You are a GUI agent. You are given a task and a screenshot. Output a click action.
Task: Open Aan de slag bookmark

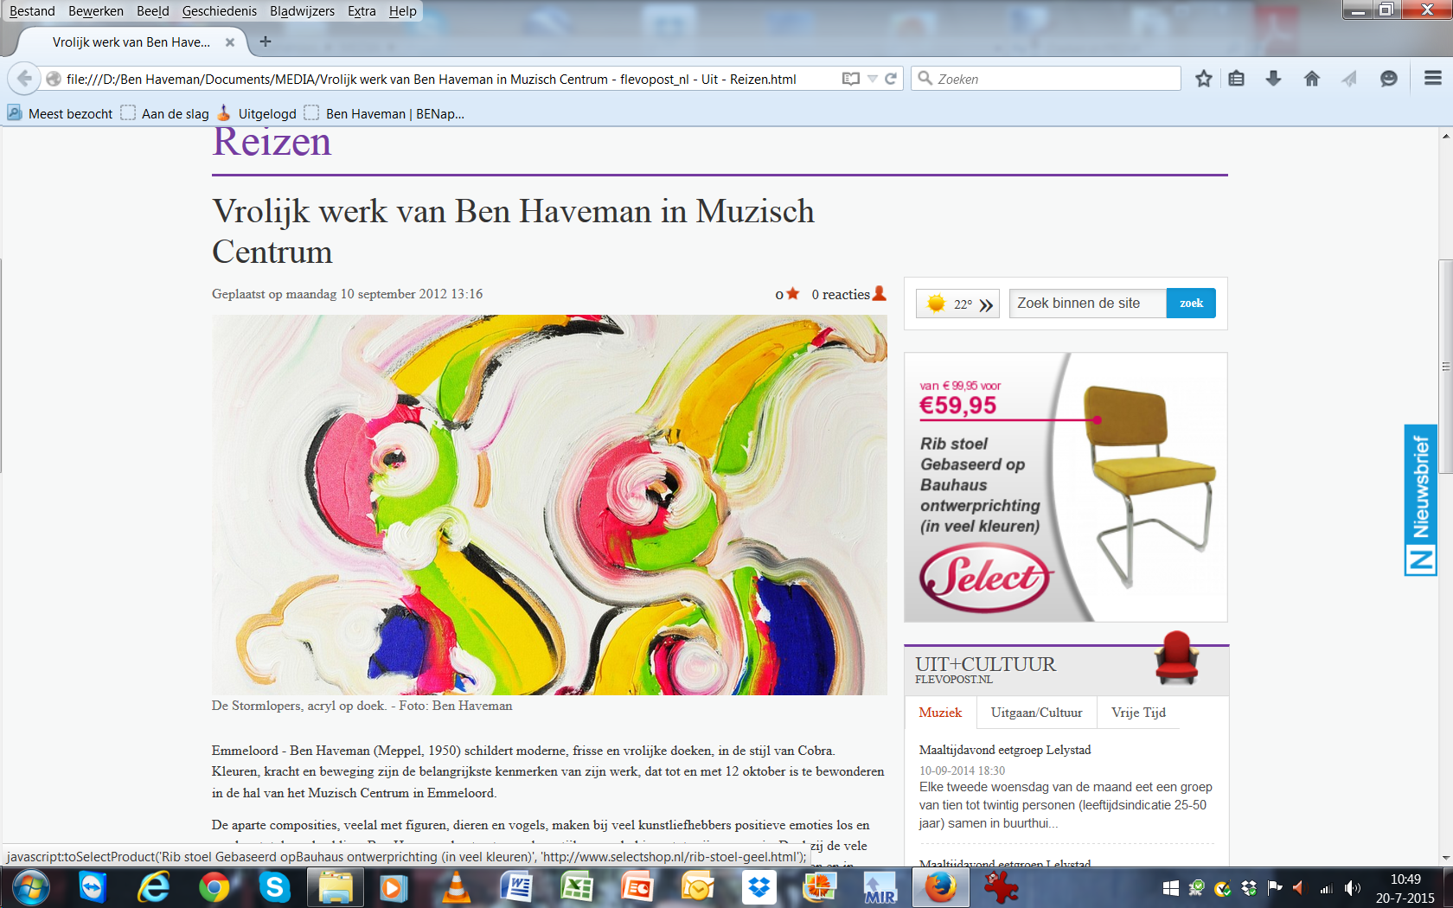[165, 113]
